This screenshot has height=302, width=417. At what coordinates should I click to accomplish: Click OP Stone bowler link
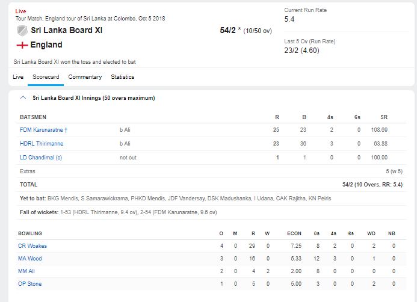(x=31, y=284)
